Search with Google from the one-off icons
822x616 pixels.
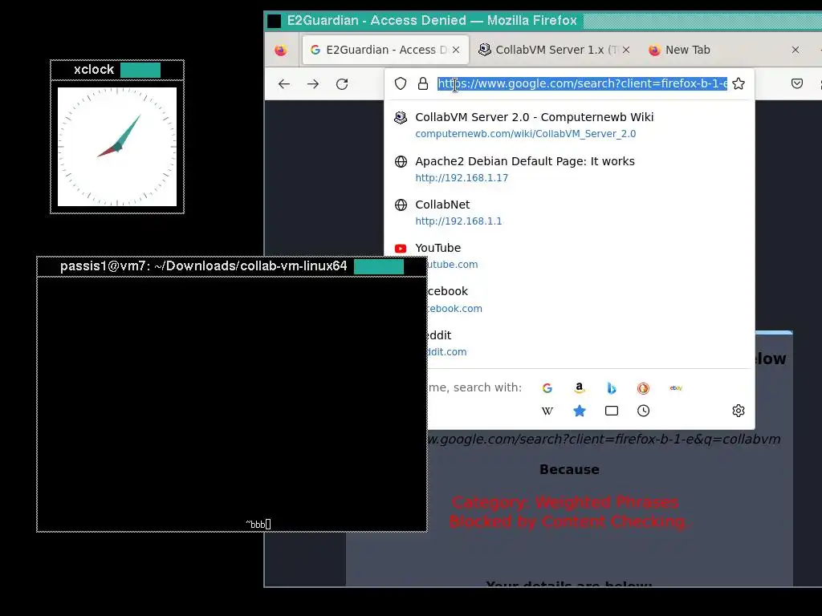tap(547, 388)
